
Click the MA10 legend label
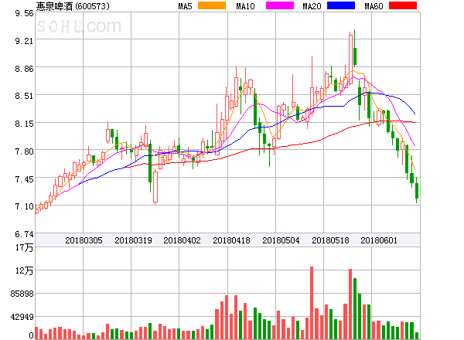click(x=245, y=6)
